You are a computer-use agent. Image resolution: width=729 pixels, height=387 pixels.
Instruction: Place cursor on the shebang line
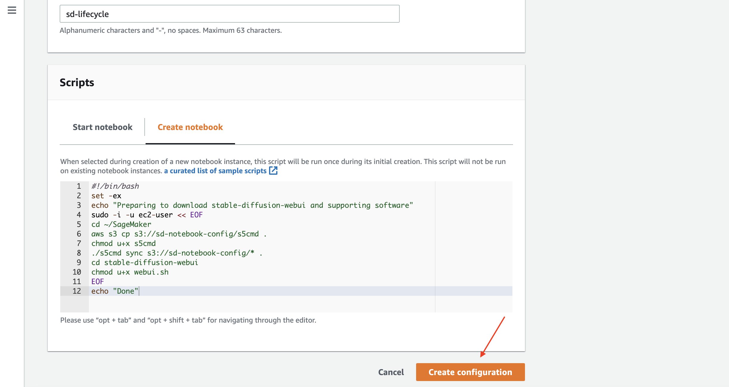[115, 186]
